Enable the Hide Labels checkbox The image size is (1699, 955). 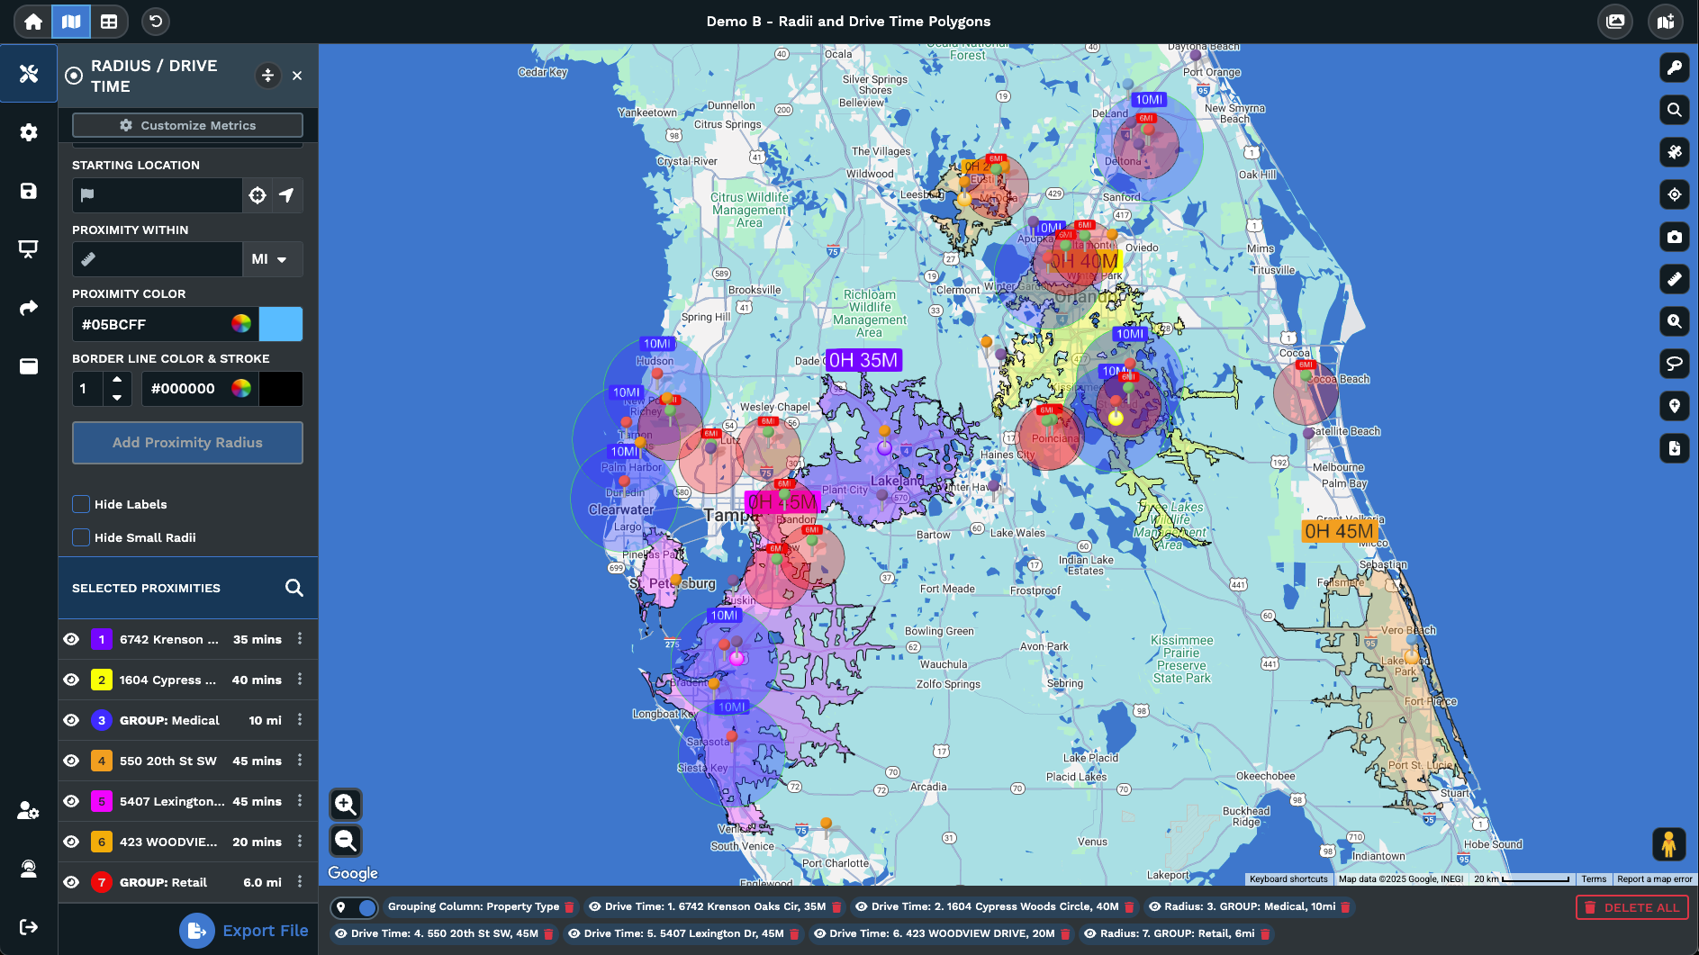click(81, 504)
